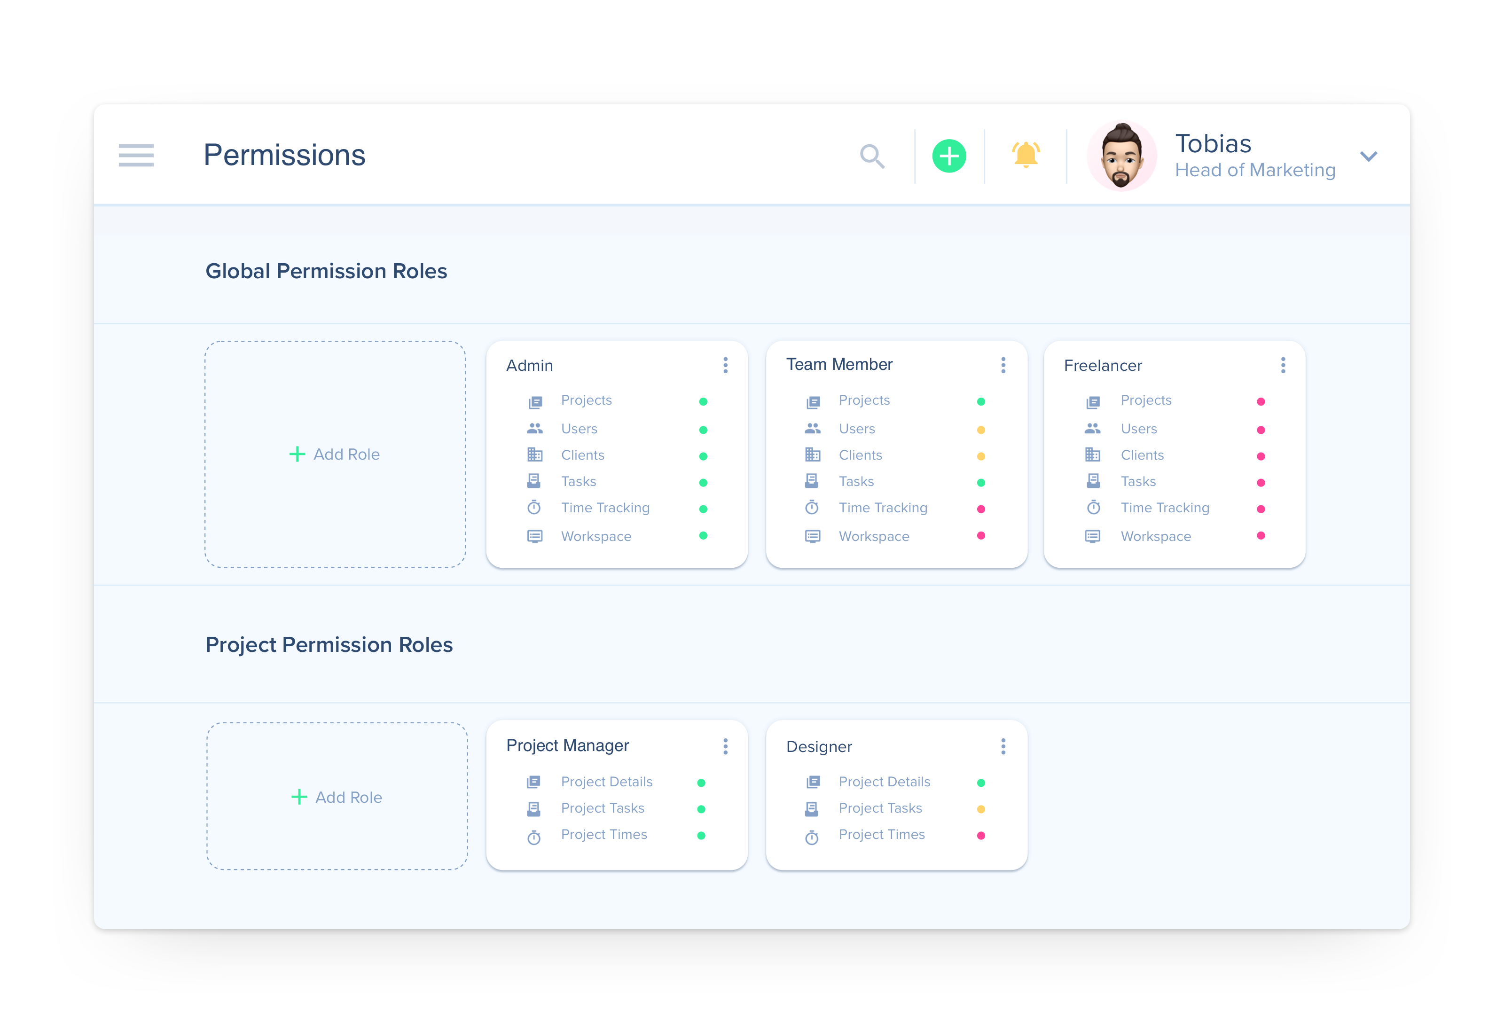Viewport: 1504px width, 1034px height.
Task: Open the Freelancer card options menu
Action: (x=1283, y=365)
